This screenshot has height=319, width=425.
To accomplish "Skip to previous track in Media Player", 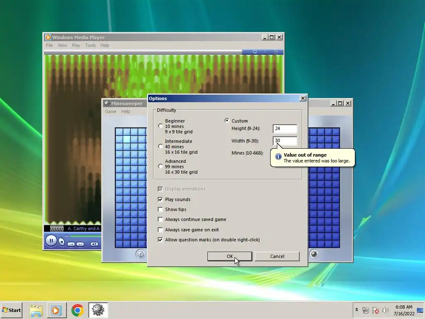I will click(x=71, y=244).
